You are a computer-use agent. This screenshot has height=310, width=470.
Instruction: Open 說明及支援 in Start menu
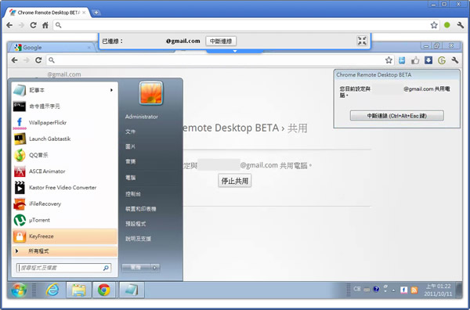(x=138, y=239)
